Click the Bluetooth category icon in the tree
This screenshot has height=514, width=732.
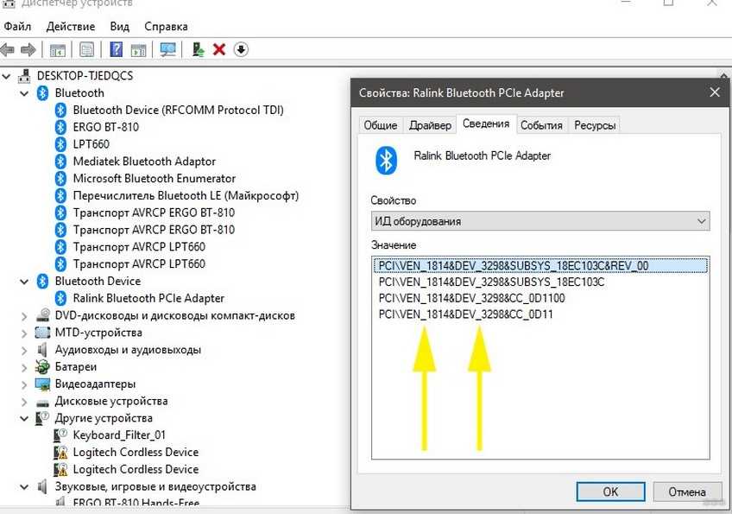tap(42, 93)
